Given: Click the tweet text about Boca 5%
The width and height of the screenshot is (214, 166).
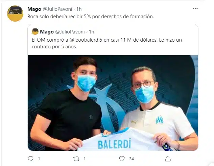Looking at the screenshot, I should coord(91,17).
